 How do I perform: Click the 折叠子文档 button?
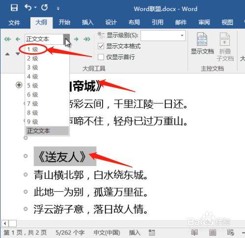tap(225, 47)
